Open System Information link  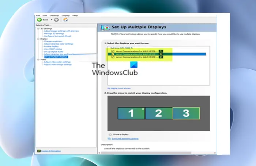click(51, 151)
